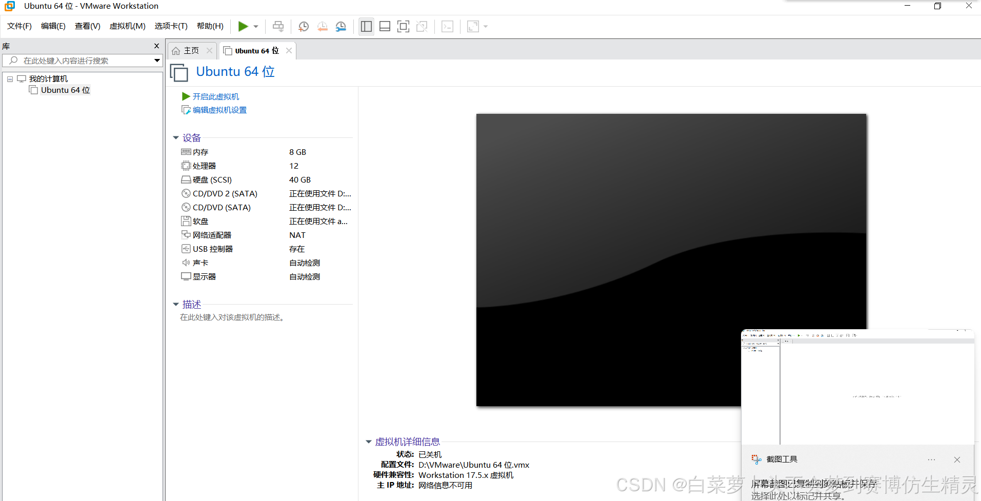Take a snapshot using the clock icon
This screenshot has width=981, height=501.
(x=304, y=26)
